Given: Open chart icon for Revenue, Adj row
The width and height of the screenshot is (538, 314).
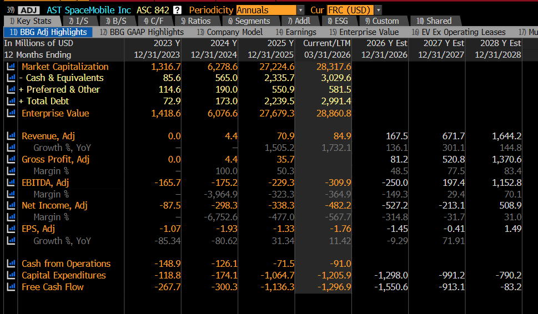Looking at the screenshot, I should (11, 136).
